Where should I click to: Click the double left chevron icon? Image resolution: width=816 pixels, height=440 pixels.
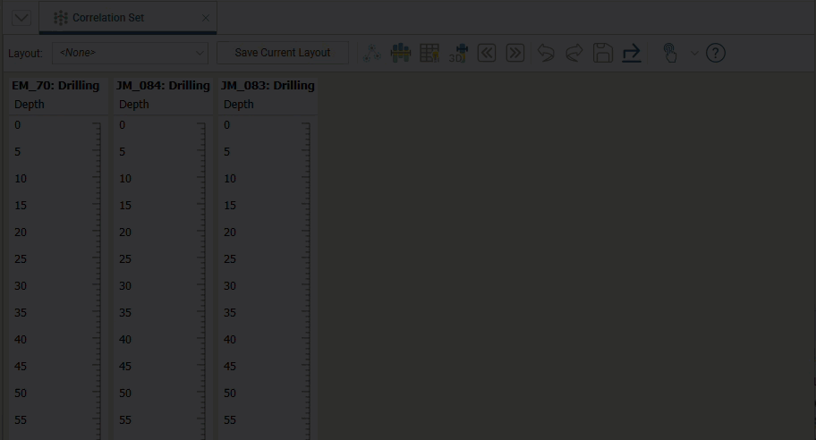click(486, 53)
